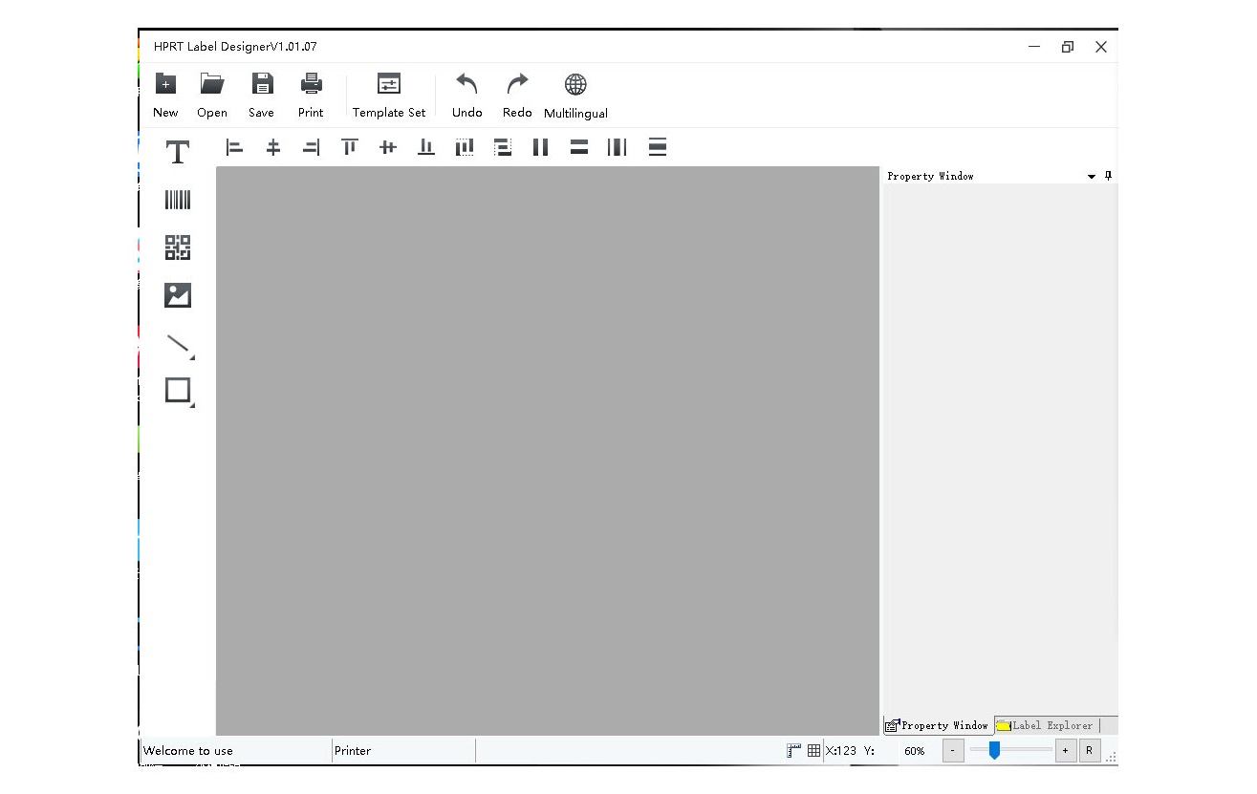Switch to the Label Explorer tab

[1046, 725]
